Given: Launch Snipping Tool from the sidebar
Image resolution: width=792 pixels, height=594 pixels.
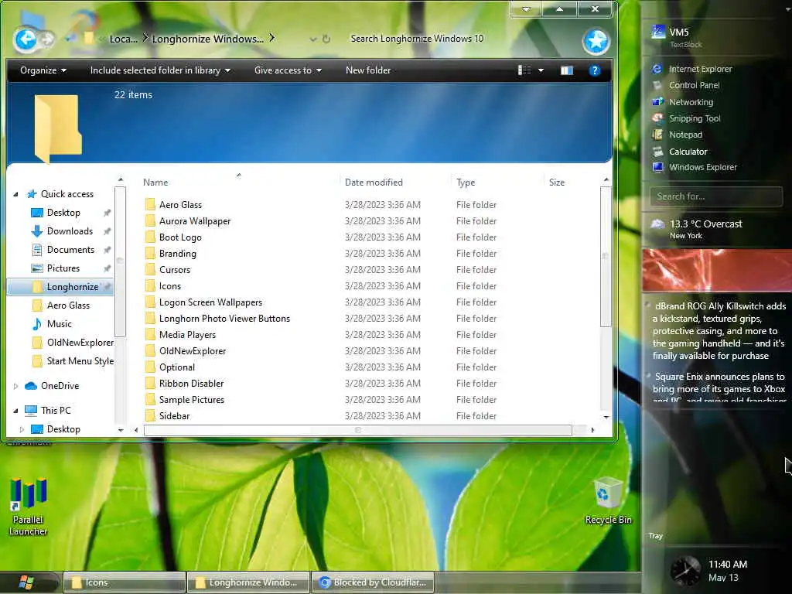Looking at the screenshot, I should point(686,118).
